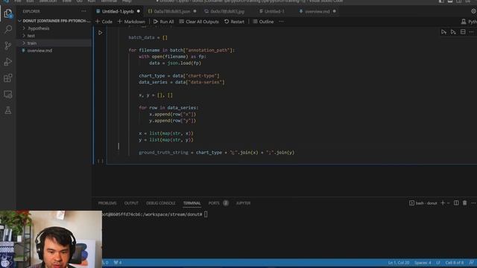Expand the .hypothesis folder
Viewport: 477px width, 268px height.
54,28
